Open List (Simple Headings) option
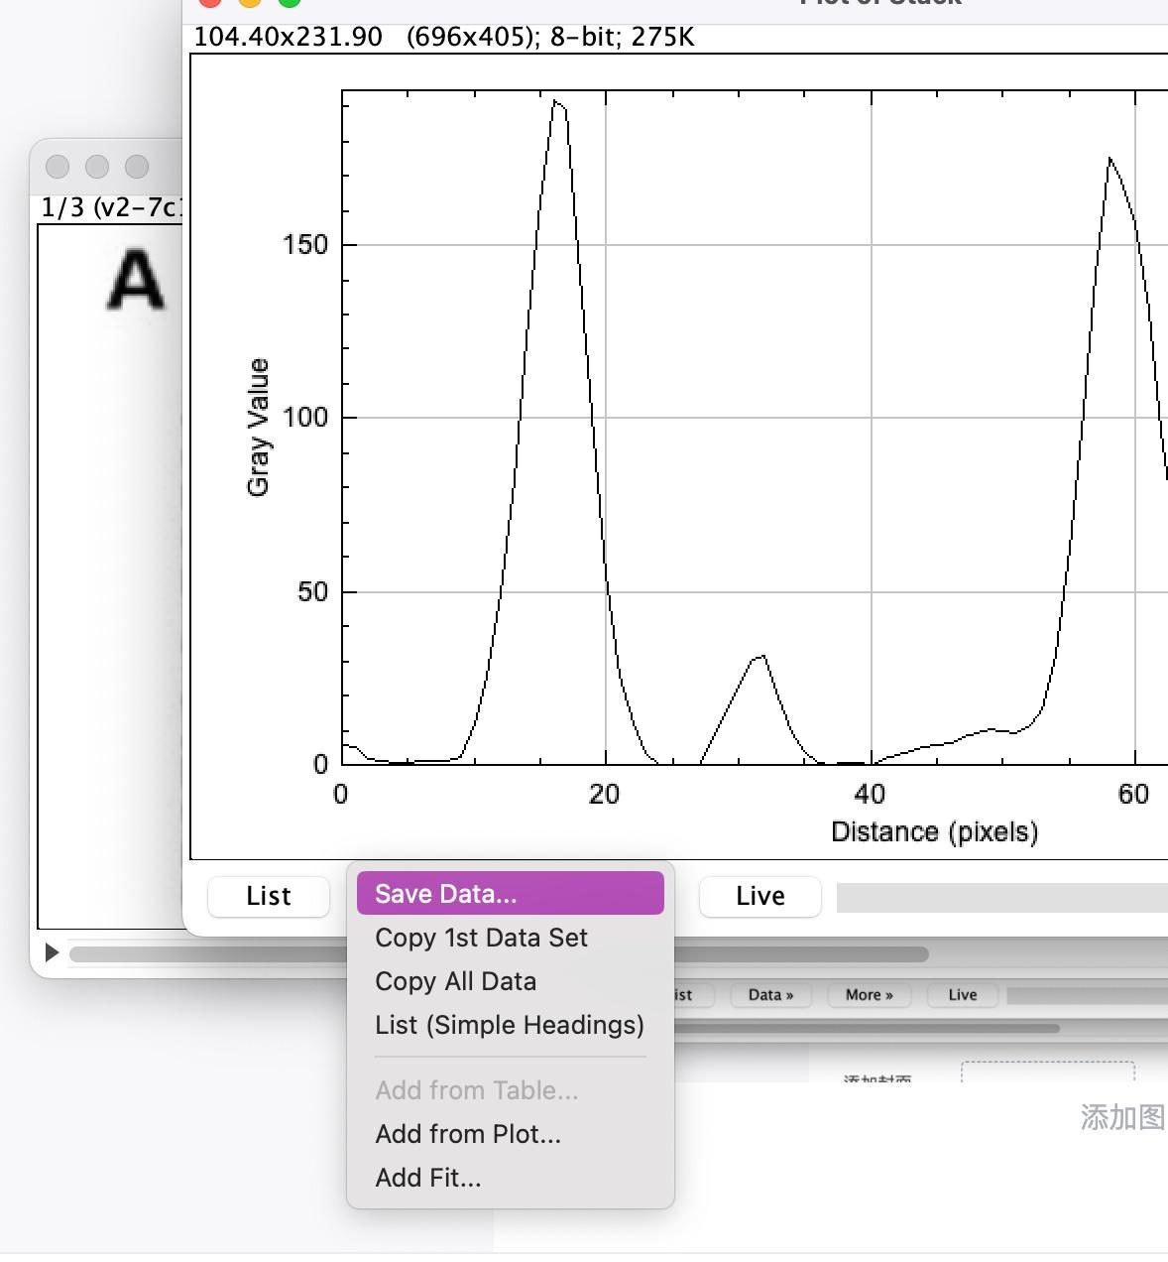 [x=509, y=1025]
